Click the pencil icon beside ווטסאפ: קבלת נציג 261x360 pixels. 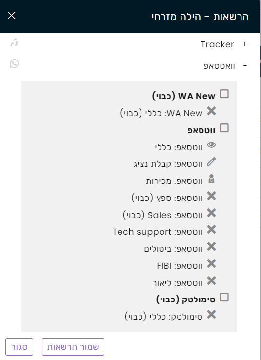pos(211,161)
